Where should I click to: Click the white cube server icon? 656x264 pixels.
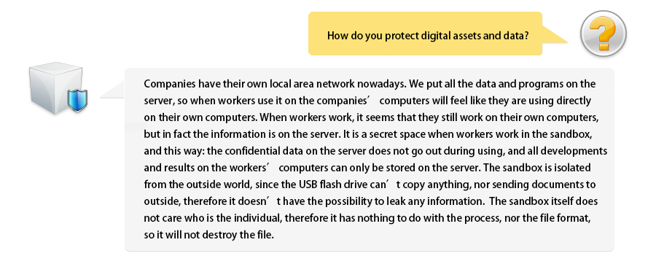pos(58,88)
